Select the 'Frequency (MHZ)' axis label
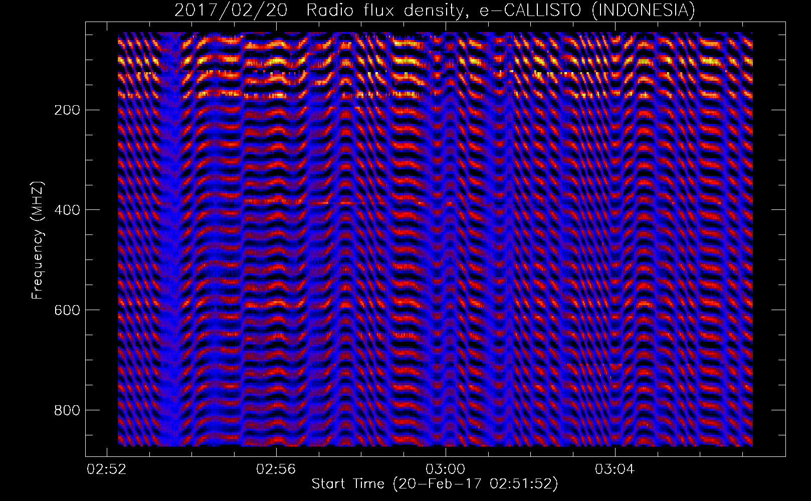Screen dimensions: 811x501 (x=37, y=240)
